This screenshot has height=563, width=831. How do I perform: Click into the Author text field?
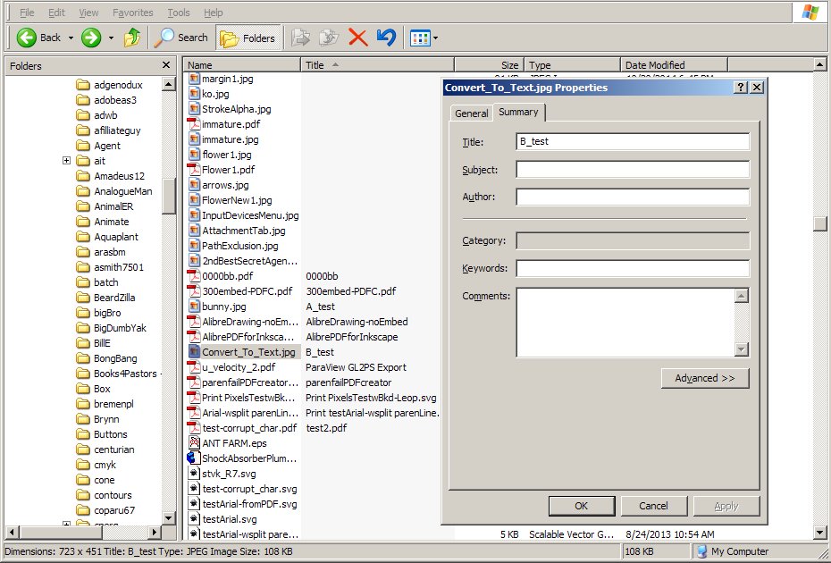coord(632,197)
